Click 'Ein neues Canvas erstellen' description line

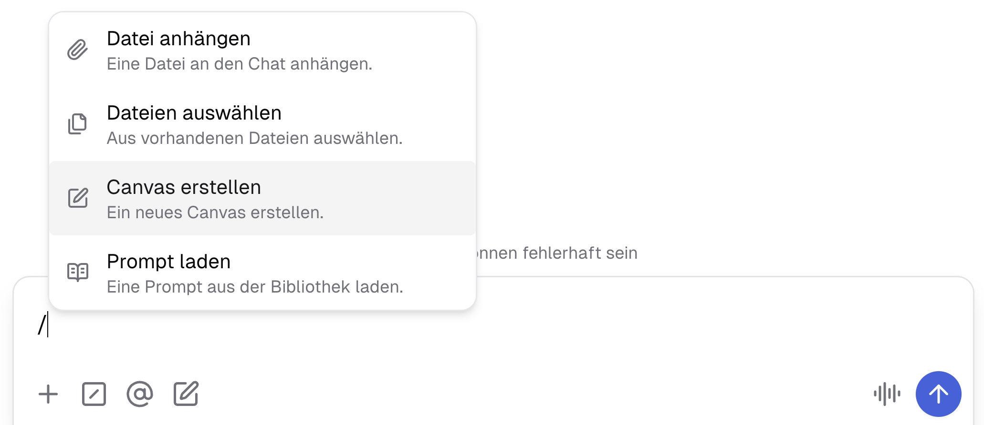[x=216, y=212]
